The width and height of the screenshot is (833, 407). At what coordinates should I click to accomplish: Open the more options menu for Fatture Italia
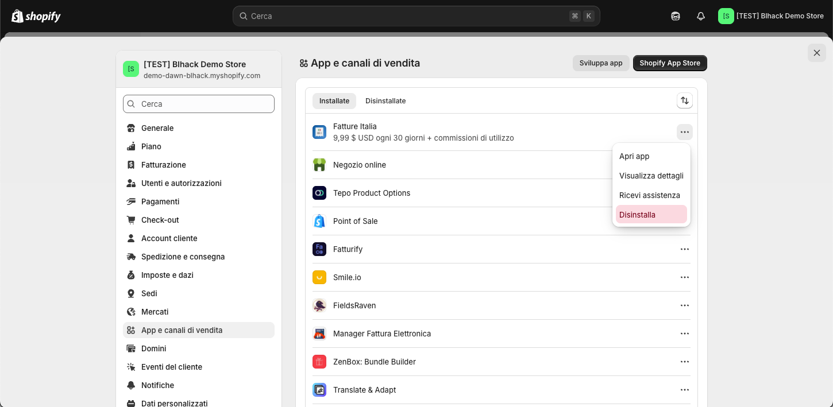pyautogui.click(x=685, y=132)
